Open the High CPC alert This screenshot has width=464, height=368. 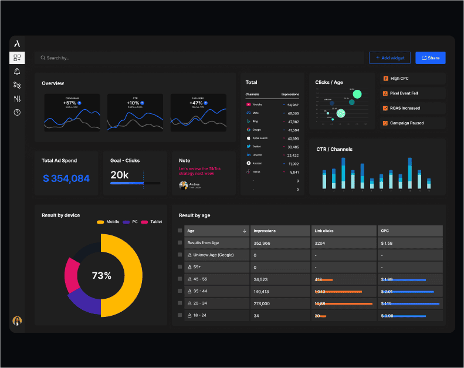click(412, 78)
